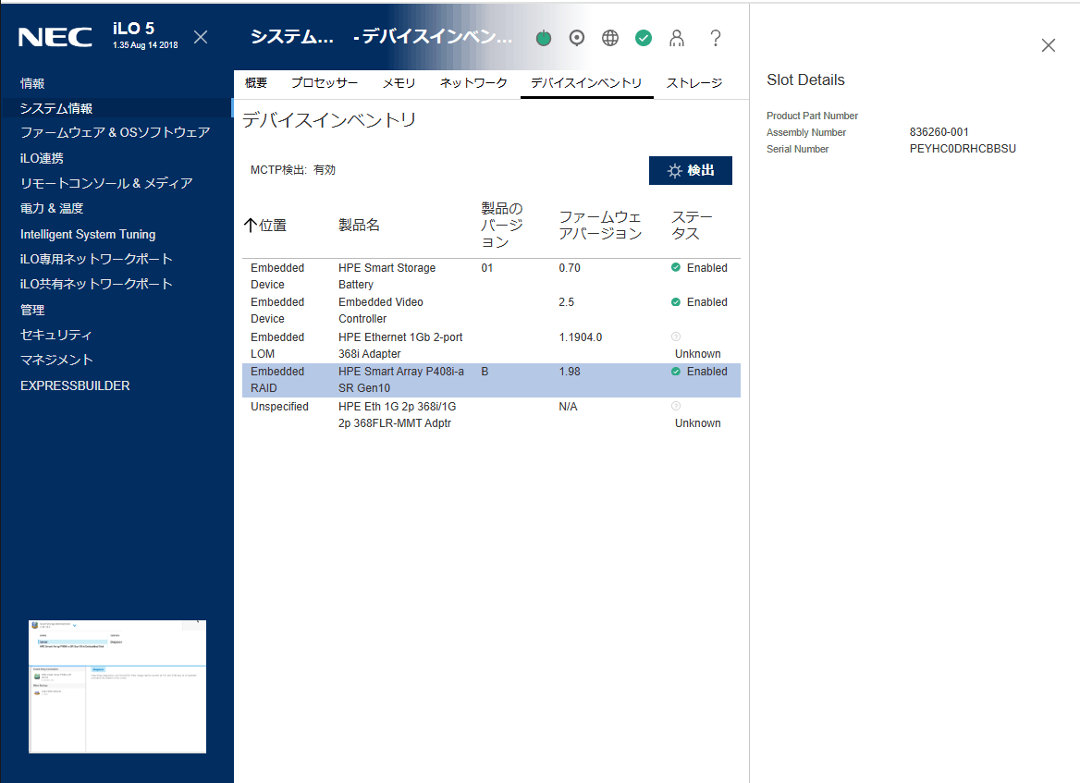Click the 製品名 column header

coord(359,226)
